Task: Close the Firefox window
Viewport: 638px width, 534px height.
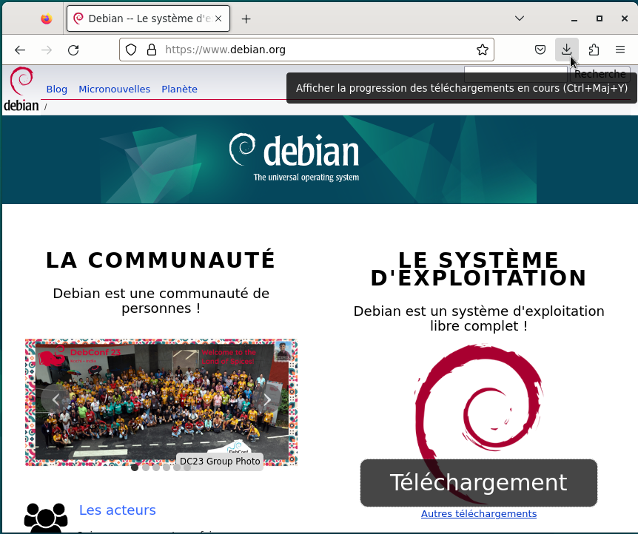Action: [625, 18]
